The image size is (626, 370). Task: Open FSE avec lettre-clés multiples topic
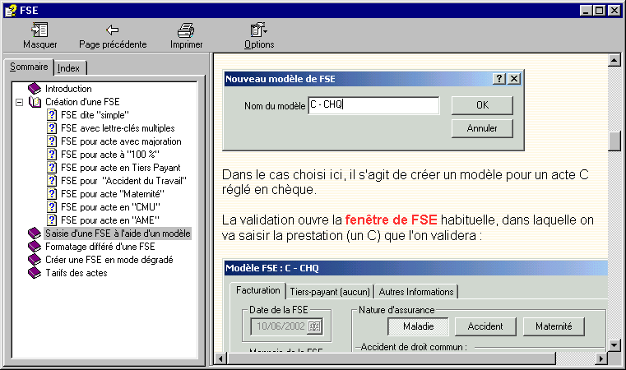pyautogui.click(x=118, y=128)
